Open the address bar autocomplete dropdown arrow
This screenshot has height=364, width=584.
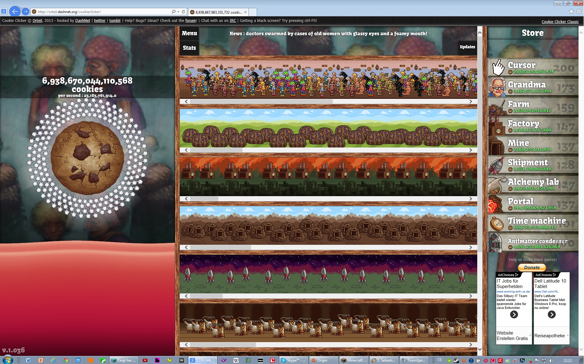tap(178, 12)
